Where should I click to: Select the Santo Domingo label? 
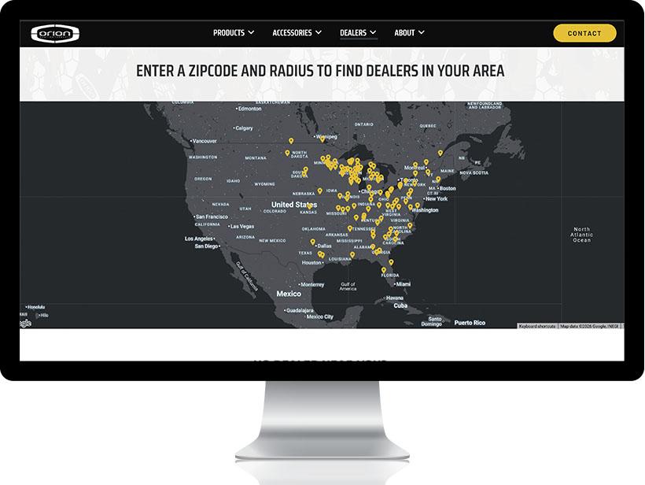pos(432,321)
